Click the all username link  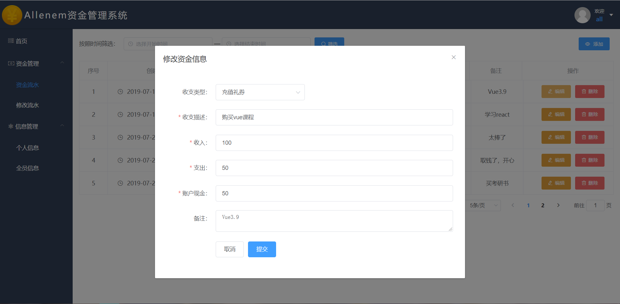(599, 19)
